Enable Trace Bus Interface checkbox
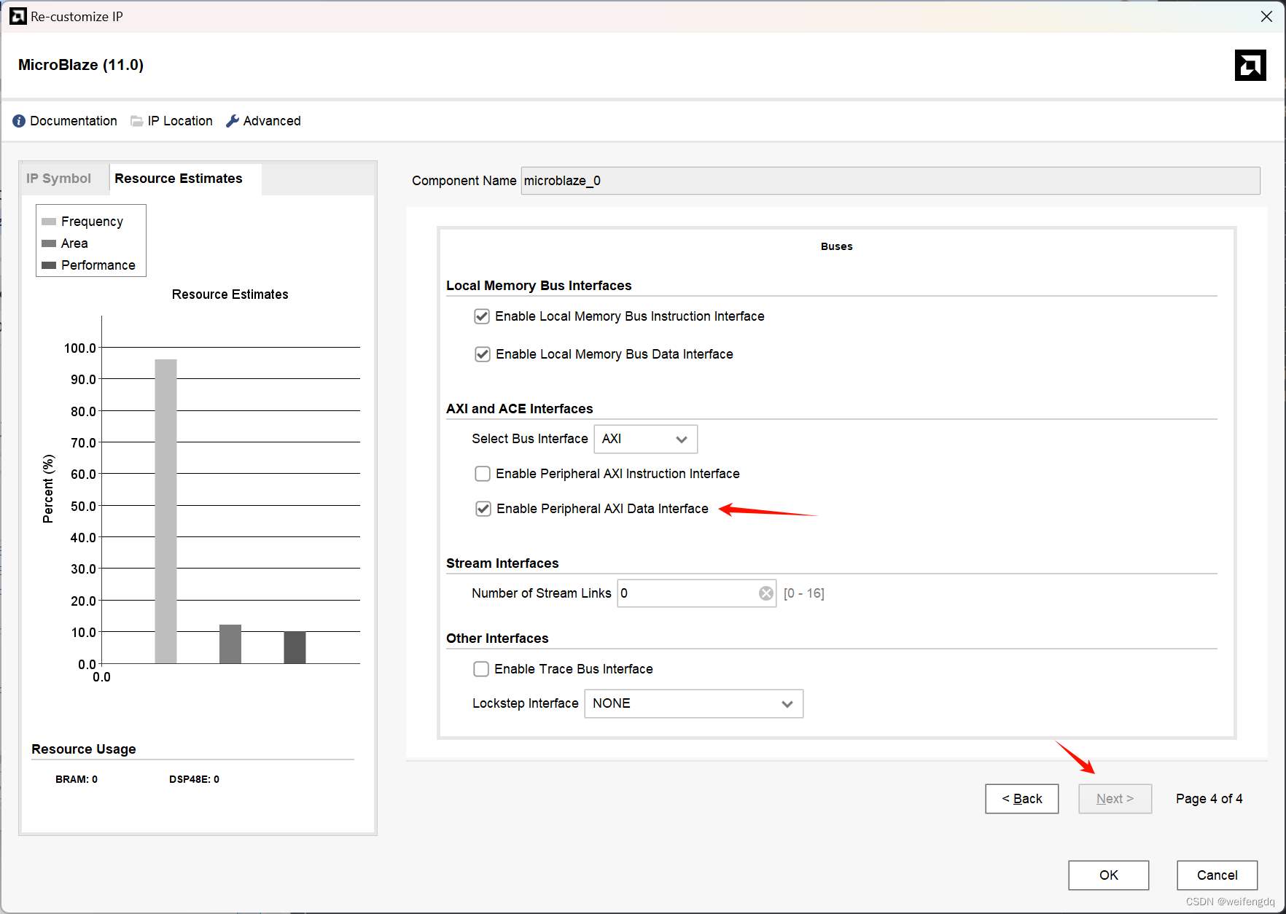The image size is (1286, 914). point(481,669)
